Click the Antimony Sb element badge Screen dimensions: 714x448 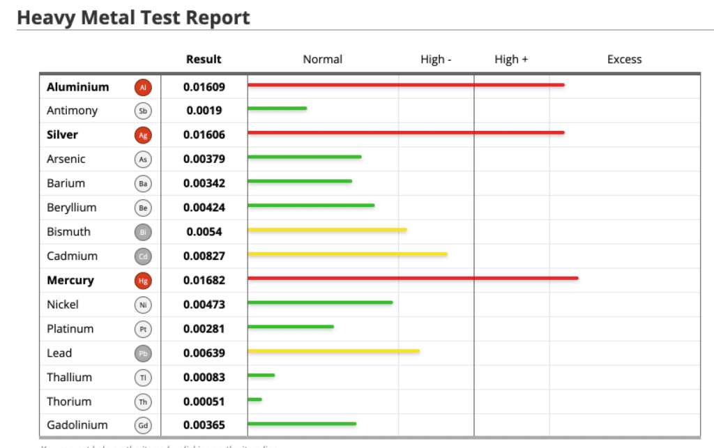tap(143, 111)
